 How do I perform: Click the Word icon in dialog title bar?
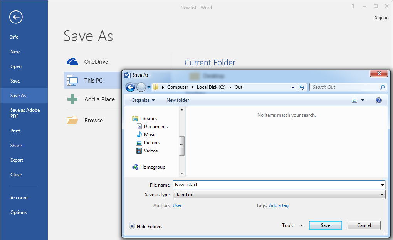tap(127, 75)
